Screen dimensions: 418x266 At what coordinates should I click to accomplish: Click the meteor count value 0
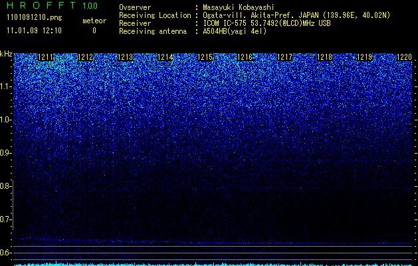coord(94,31)
